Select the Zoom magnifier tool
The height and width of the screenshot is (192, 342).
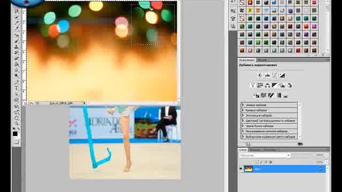coord(17,124)
